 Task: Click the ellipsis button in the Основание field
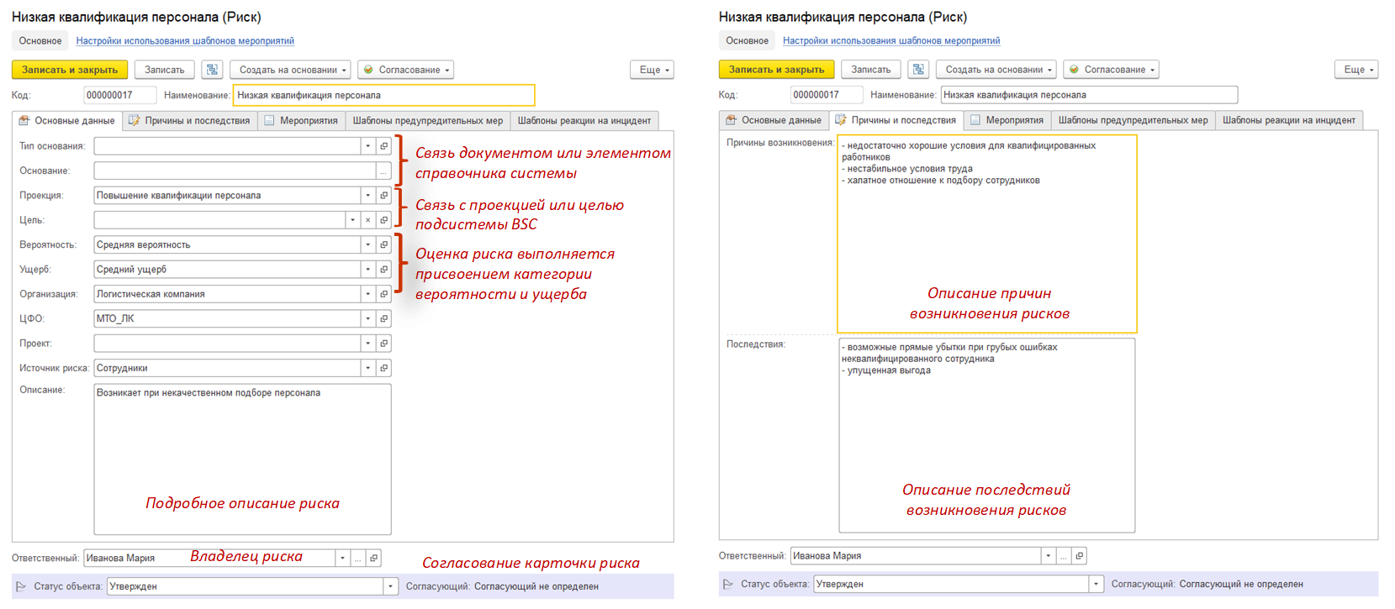click(383, 171)
